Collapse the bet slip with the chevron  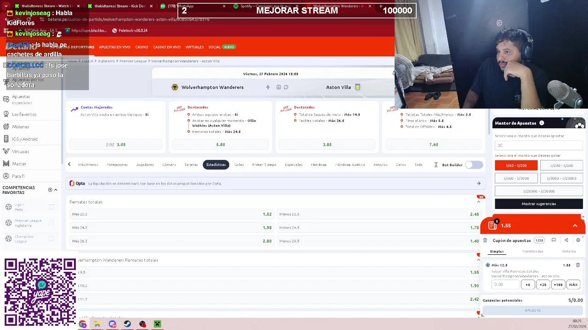tap(575, 225)
